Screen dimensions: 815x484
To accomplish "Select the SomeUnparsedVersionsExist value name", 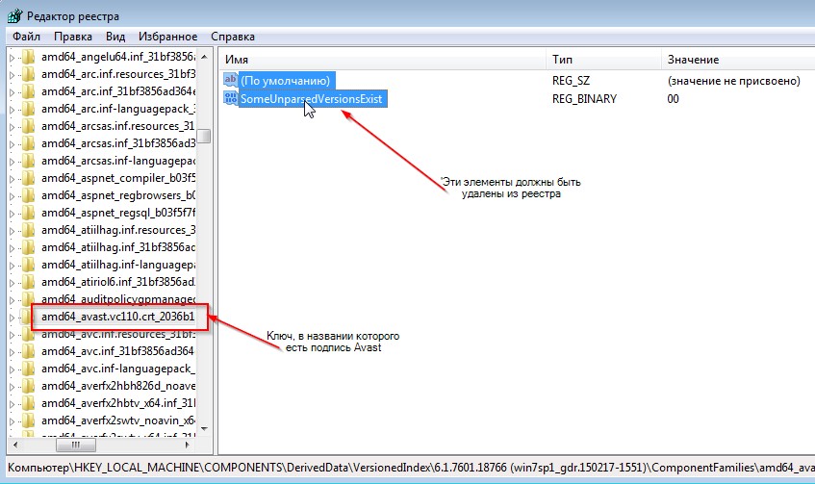I will pos(314,99).
